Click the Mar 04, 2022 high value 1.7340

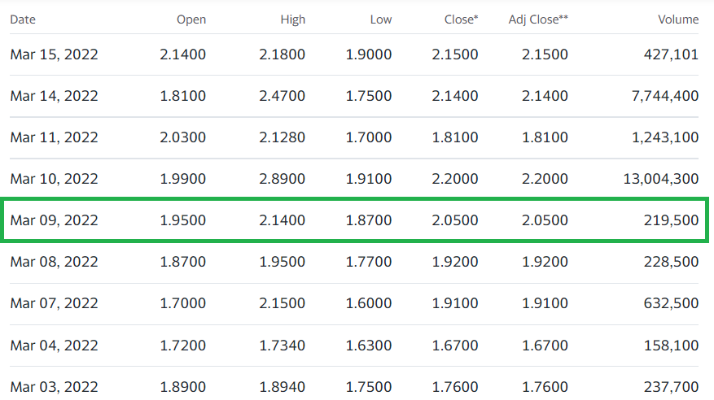coord(282,346)
